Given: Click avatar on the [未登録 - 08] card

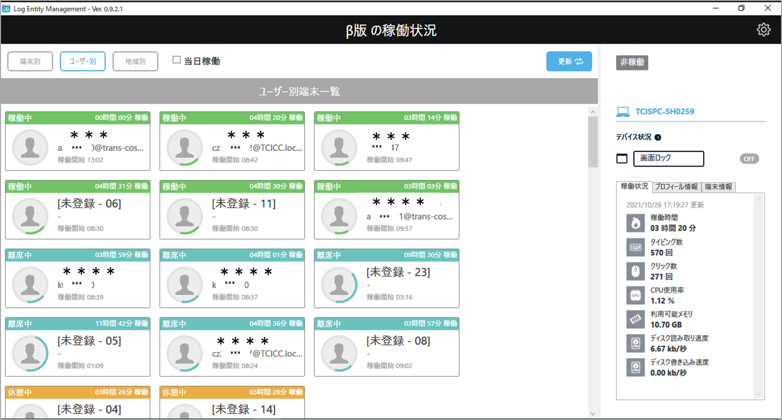Looking at the screenshot, I should [339, 354].
